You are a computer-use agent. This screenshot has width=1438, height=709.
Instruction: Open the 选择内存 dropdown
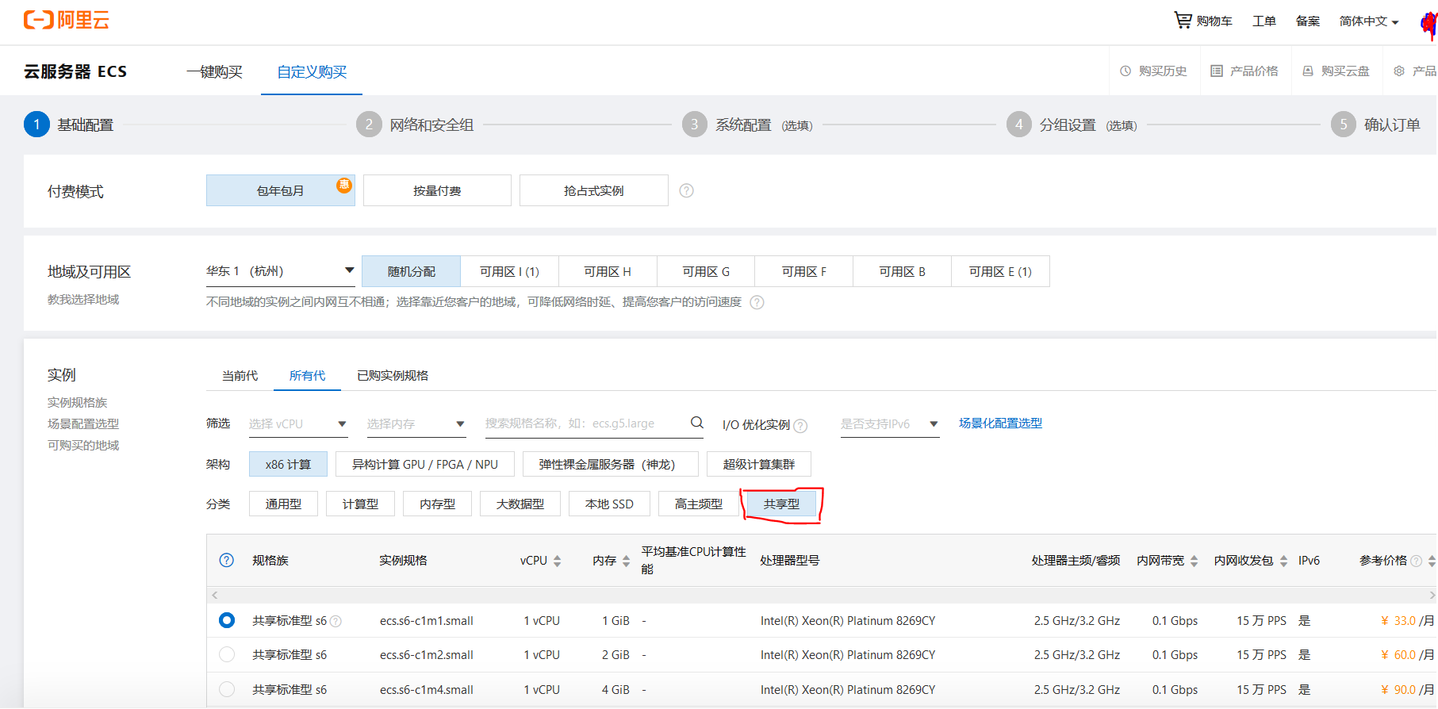[416, 424]
